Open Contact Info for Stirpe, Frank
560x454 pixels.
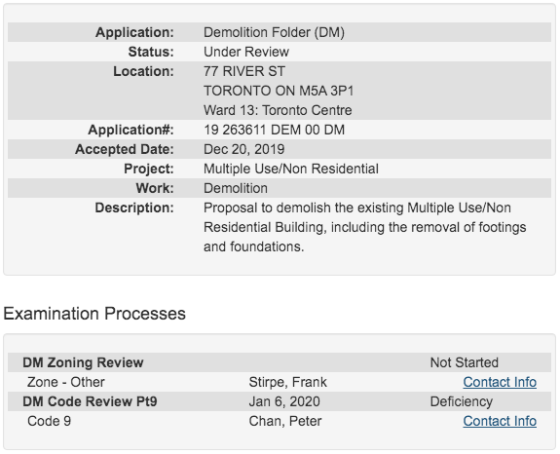point(500,382)
